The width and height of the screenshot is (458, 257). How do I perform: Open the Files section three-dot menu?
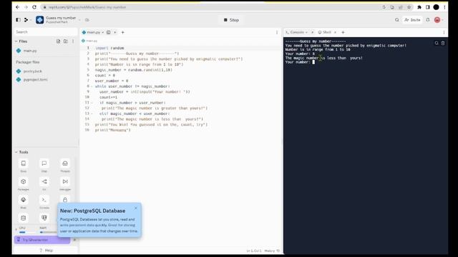73,41
